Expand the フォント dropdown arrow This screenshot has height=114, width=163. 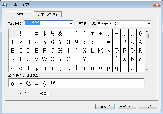[x=71, y=24]
